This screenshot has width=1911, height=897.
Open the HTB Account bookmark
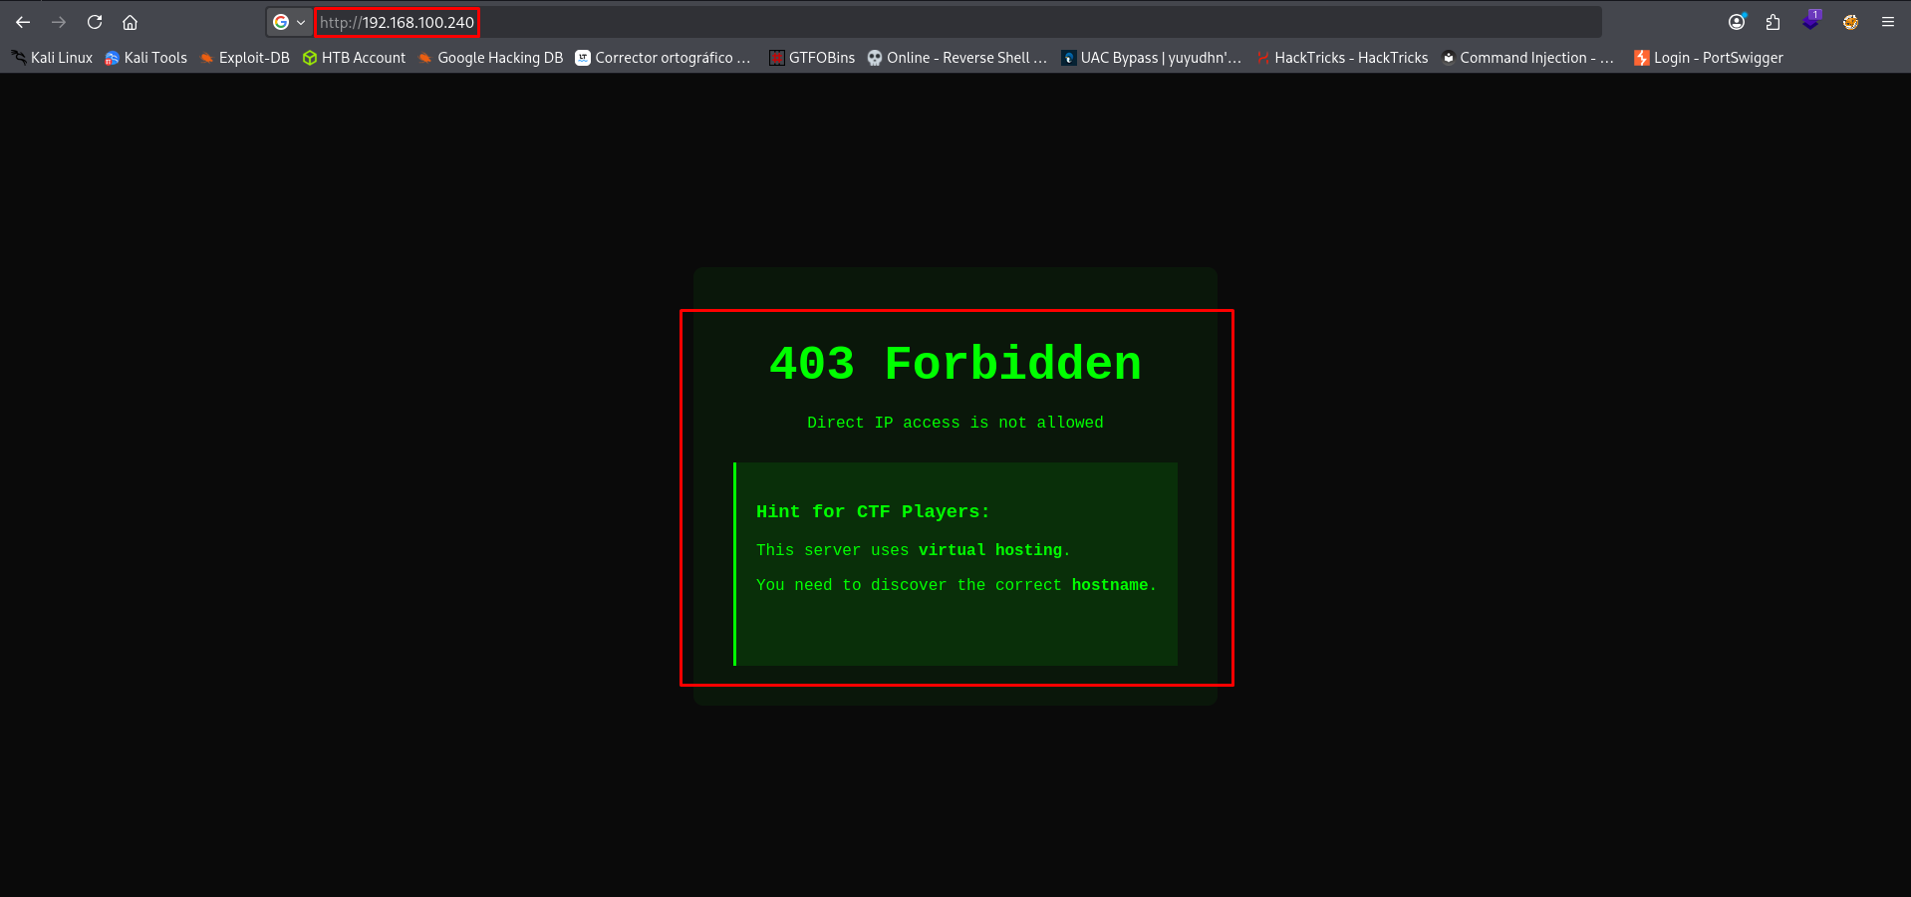(x=355, y=58)
